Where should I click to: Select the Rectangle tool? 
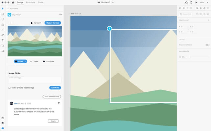coord(3,14)
